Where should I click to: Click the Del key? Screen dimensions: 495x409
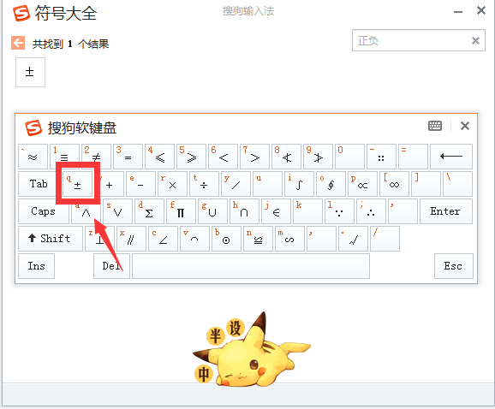point(111,266)
